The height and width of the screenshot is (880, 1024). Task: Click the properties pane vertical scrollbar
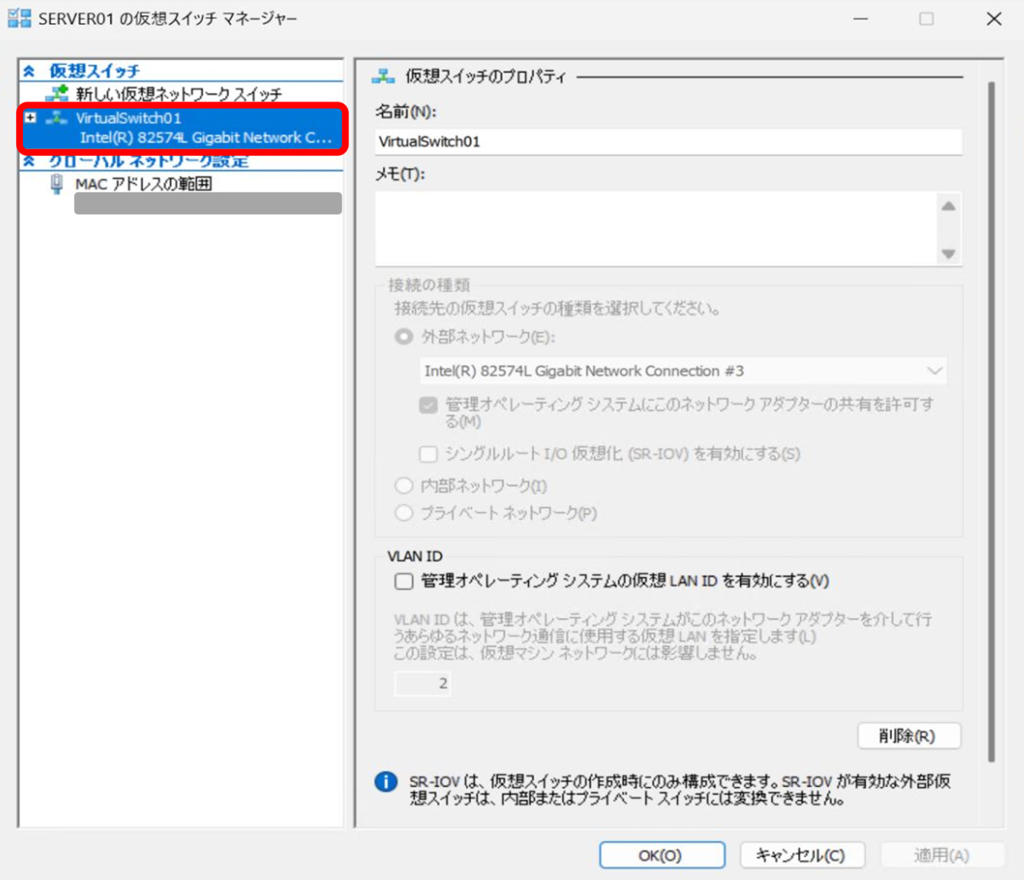click(991, 422)
